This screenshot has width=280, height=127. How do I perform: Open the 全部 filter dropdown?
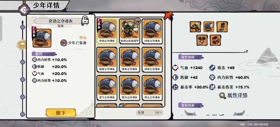tap(150, 113)
